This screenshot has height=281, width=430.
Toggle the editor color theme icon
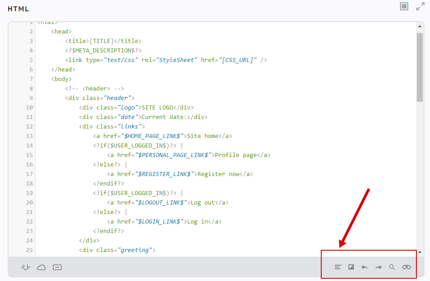(351, 267)
